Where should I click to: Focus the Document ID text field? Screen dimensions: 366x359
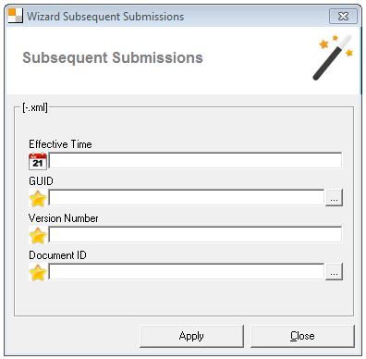187,271
